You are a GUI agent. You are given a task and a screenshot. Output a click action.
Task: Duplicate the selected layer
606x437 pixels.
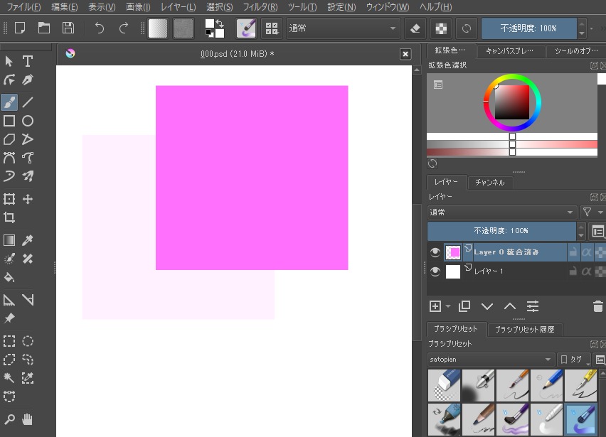[x=464, y=306]
